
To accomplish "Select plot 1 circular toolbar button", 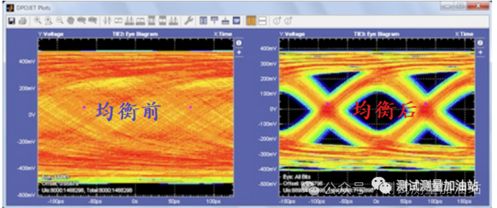I will tap(277, 21).
